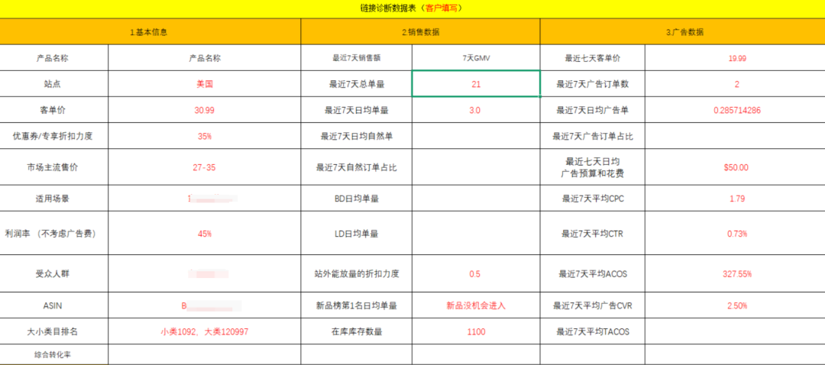Viewport: 825px width, 365px height.
Task: Click the 最近7天广告订单数 label cell
Action: tap(593, 84)
